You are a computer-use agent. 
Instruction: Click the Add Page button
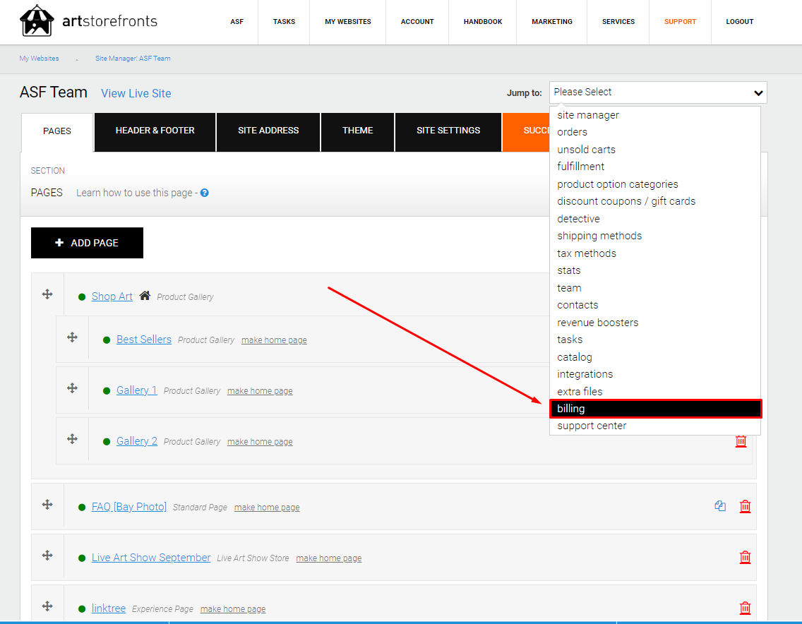[87, 243]
